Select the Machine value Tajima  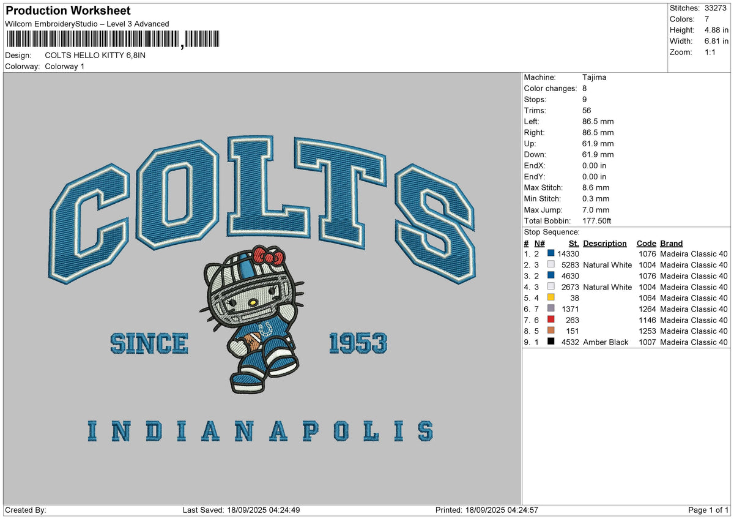click(595, 78)
